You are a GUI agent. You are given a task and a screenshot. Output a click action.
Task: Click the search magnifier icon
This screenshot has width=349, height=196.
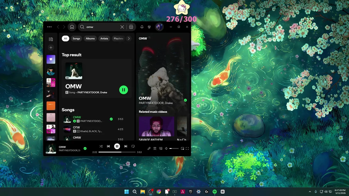82,27
